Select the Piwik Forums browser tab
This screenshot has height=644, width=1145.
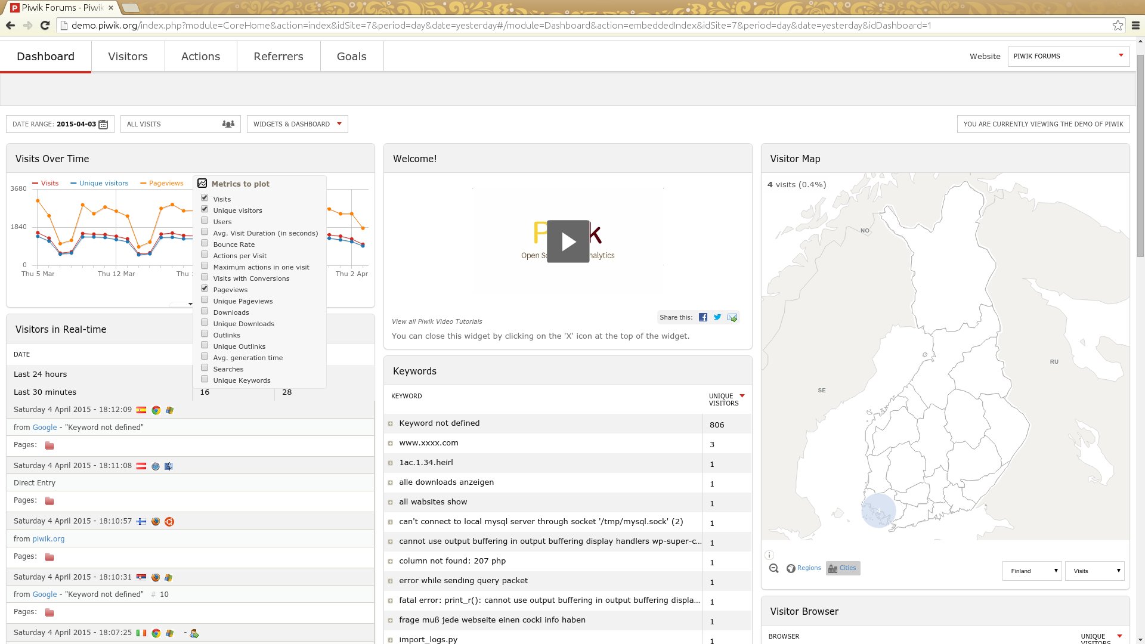pos(62,8)
